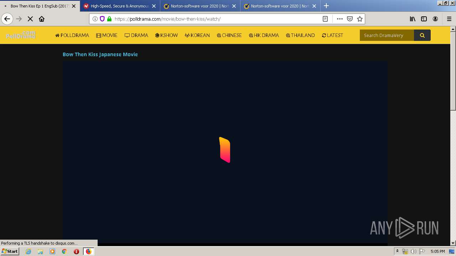Open POLLDRAMA home nav link
Image resolution: width=456 pixels, height=256 pixels.
(x=72, y=35)
